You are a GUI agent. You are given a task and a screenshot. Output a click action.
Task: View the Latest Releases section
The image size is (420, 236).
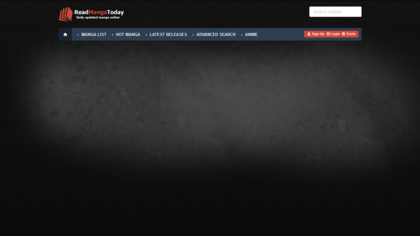pyautogui.click(x=168, y=35)
